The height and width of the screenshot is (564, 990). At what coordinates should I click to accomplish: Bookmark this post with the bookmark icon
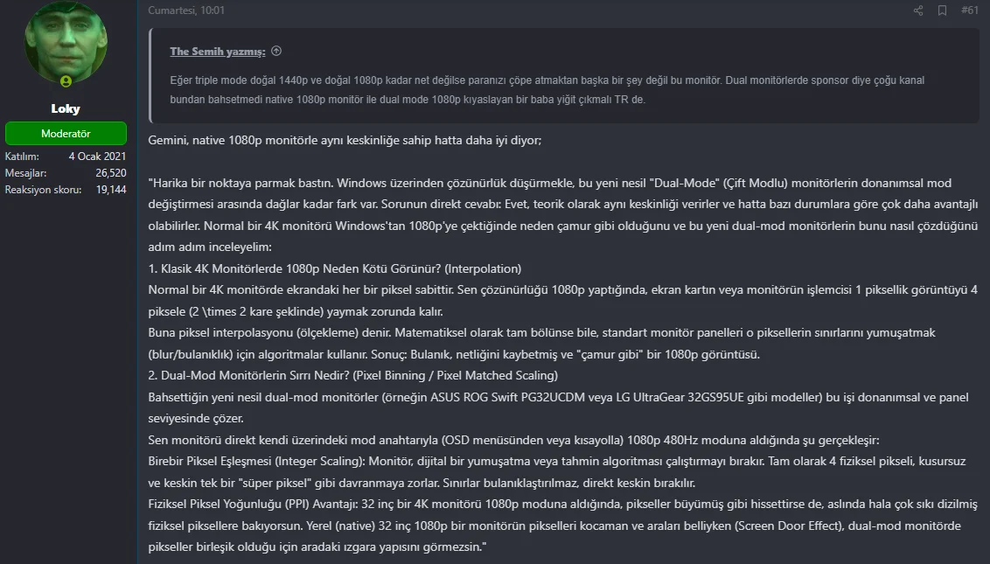(942, 10)
